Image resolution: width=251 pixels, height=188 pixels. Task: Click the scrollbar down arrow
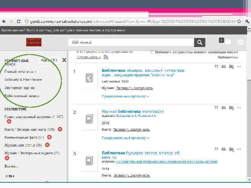pyautogui.click(x=249, y=180)
